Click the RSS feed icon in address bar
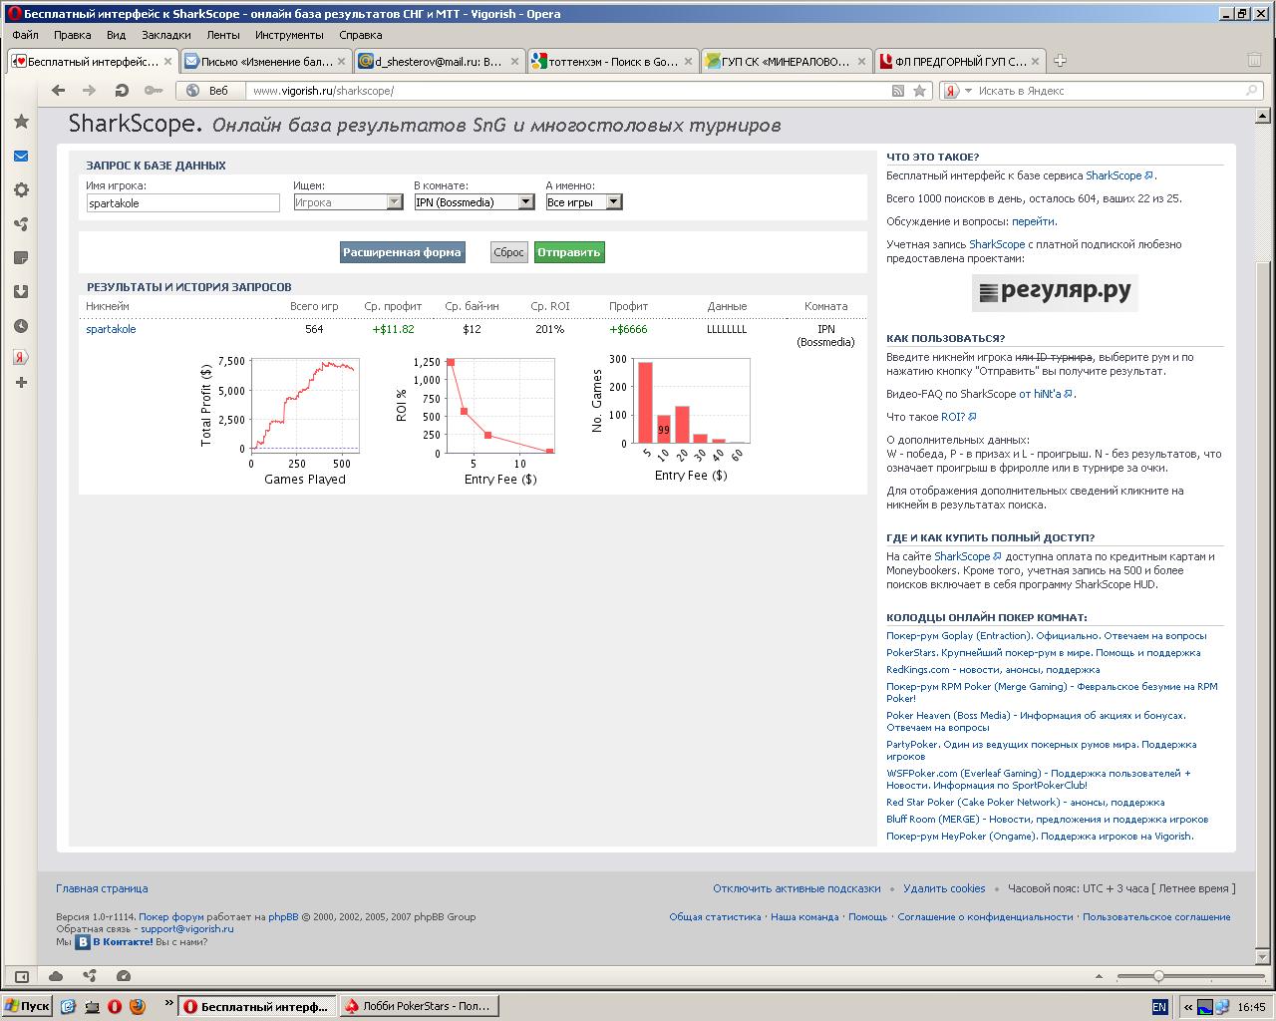This screenshot has height=1021, width=1276. coord(898,91)
